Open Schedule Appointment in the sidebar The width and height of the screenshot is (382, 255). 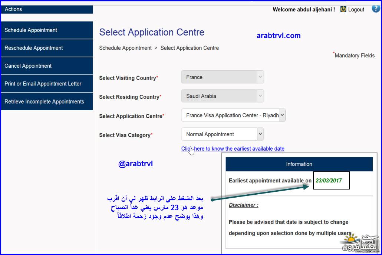(x=47, y=30)
